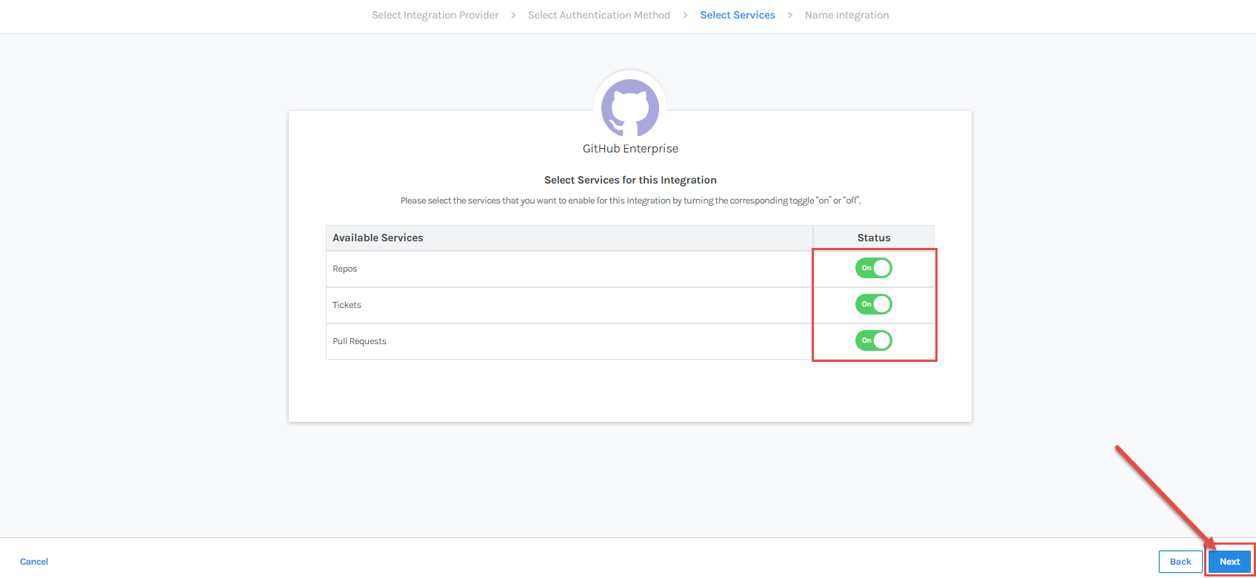Jump to Name Integration step

pos(846,15)
